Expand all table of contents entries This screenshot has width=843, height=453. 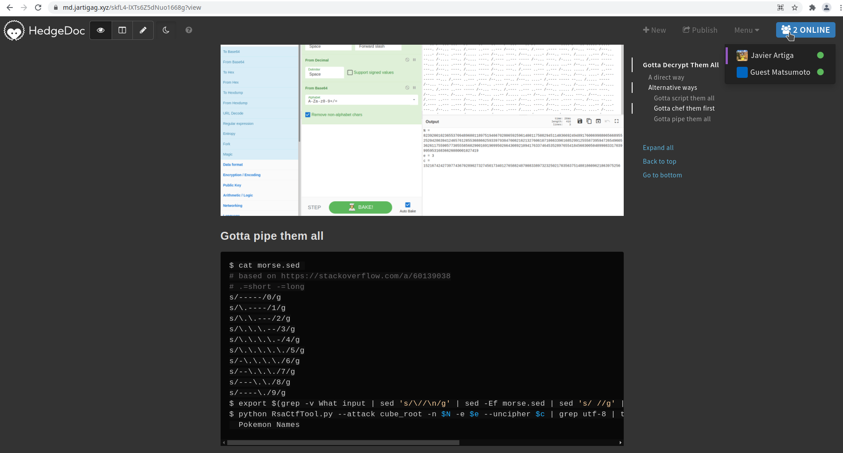[x=658, y=148]
